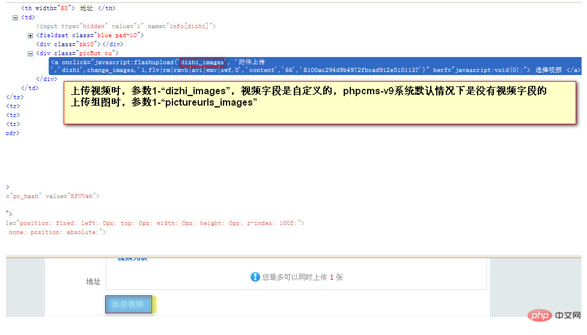The image size is (587, 335).
Task: Click the flv|rm|rmvb|avi|wmv|swf extension list
Action: [x=190, y=70]
